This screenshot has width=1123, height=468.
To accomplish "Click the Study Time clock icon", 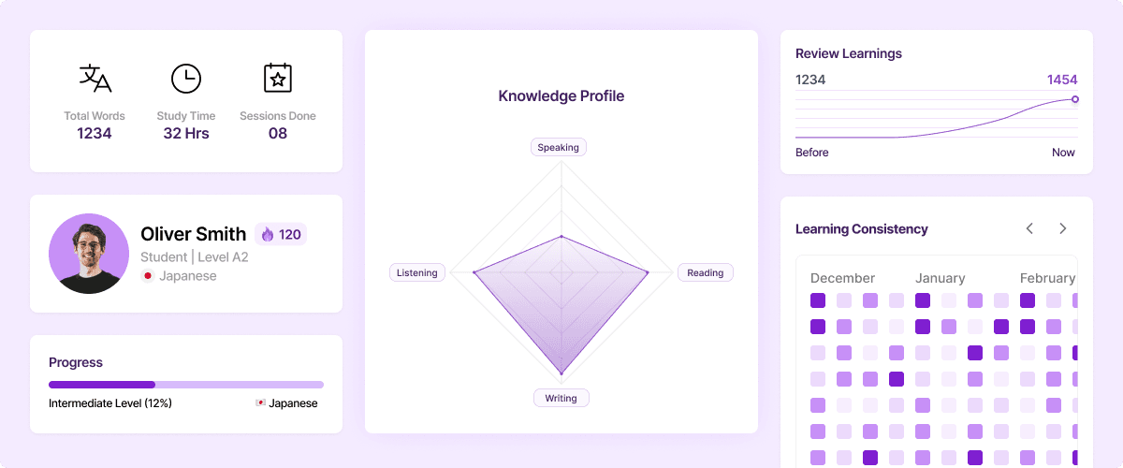I will (x=185, y=79).
